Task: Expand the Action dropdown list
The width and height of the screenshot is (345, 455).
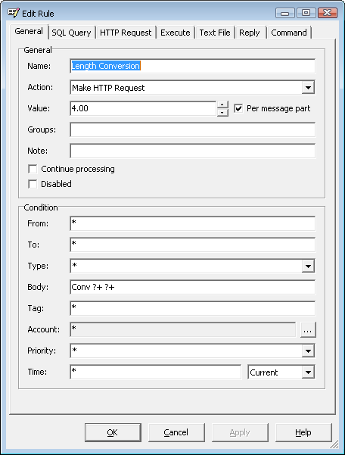Action: point(308,87)
